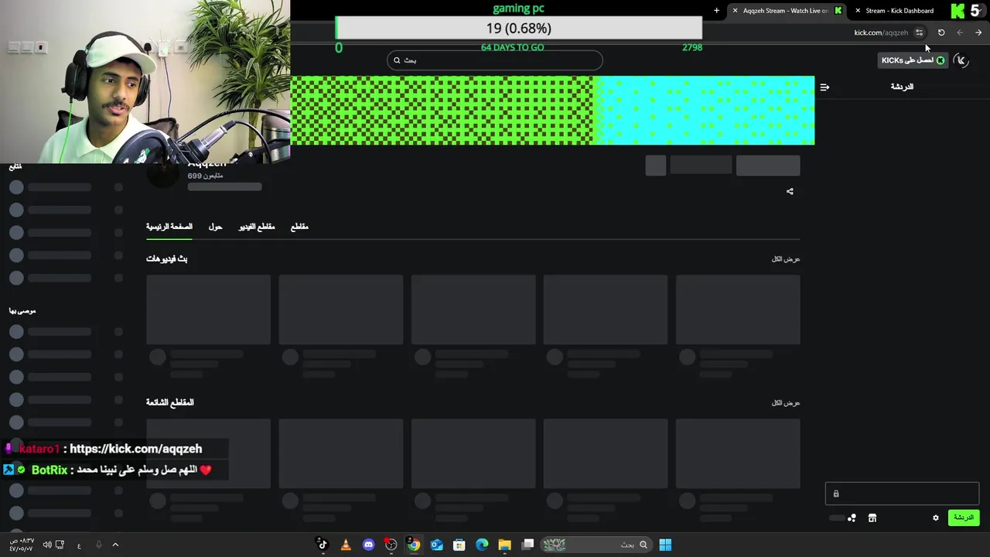Click the streamer webcam overlay
Viewport: 990px width, 557px height.
pyautogui.click(x=145, y=81)
